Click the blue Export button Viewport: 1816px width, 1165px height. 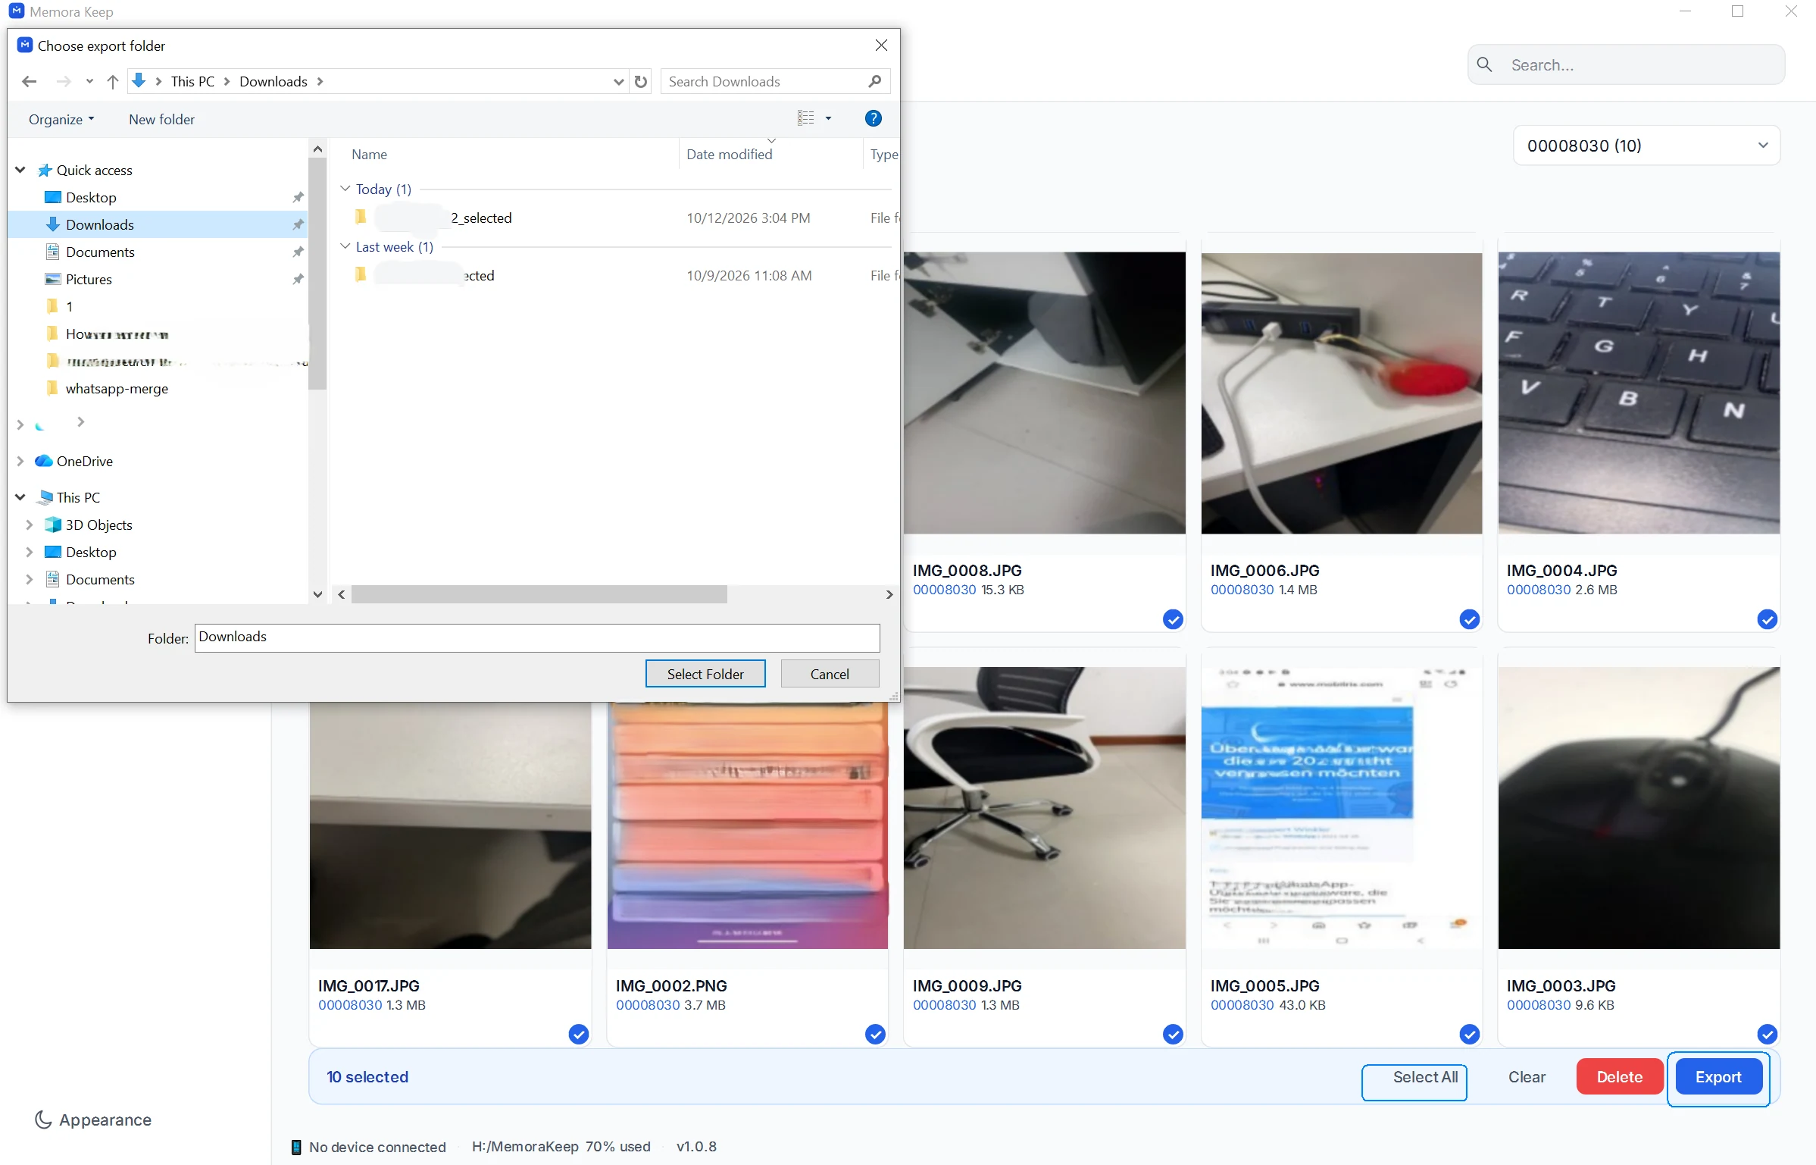[x=1718, y=1077]
